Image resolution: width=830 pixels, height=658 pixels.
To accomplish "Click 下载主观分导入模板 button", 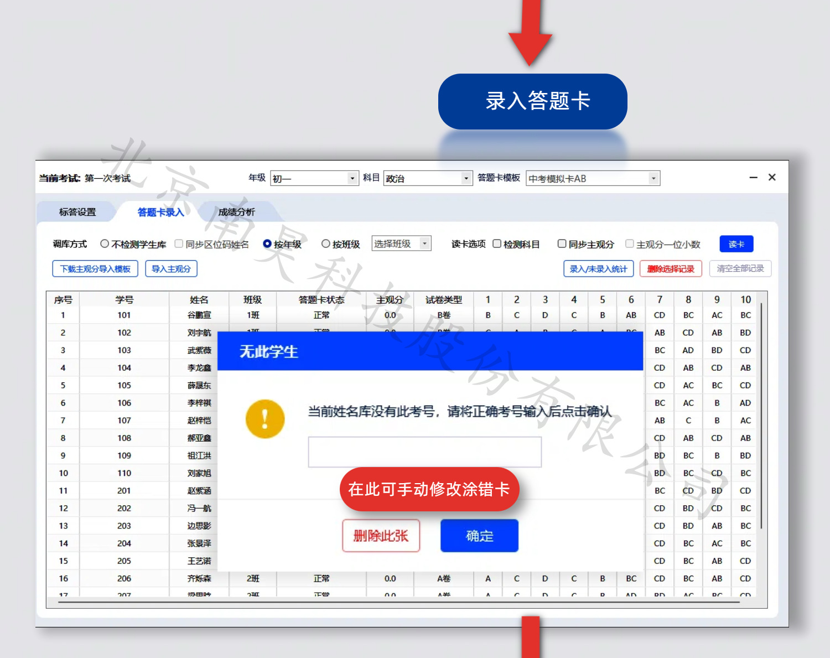I will pos(95,269).
